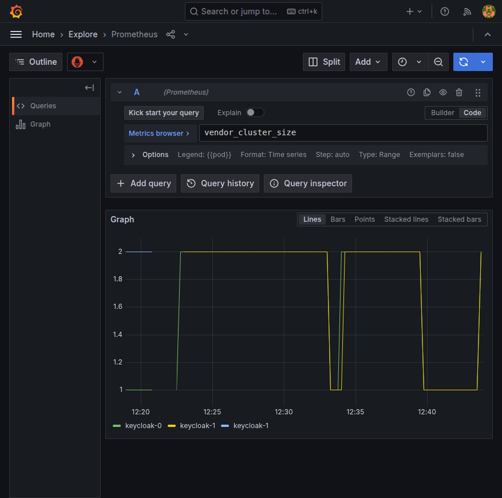Select Queries in the outline sidebar
The image size is (502, 498).
[56, 106]
